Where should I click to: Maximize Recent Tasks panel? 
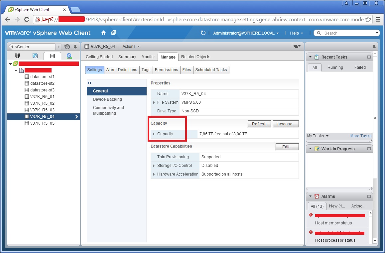[x=369, y=57]
